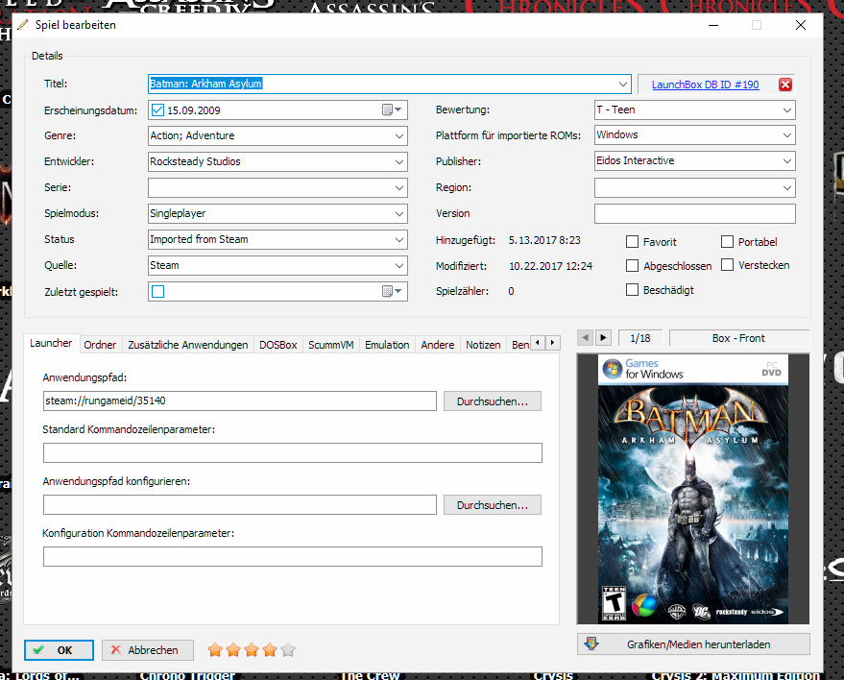Switch to the Ordner tab

[100, 345]
